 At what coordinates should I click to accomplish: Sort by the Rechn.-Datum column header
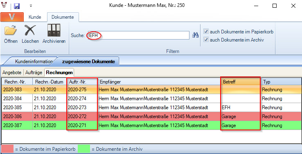pyautogui.click(x=49, y=82)
